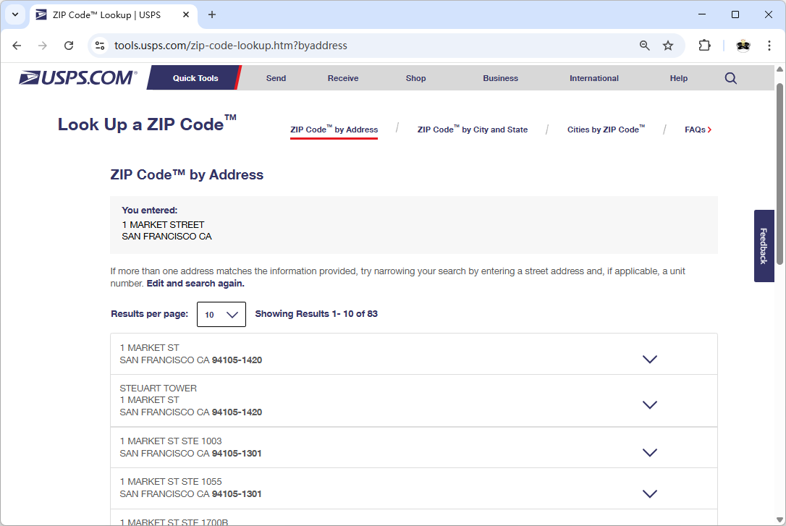Switch to ZIP Code by City and State
Viewport: 786px width, 526px height.
(x=472, y=130)
